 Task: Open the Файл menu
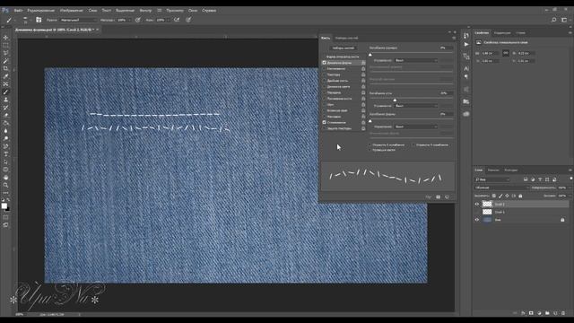click(x=18, y=10)
